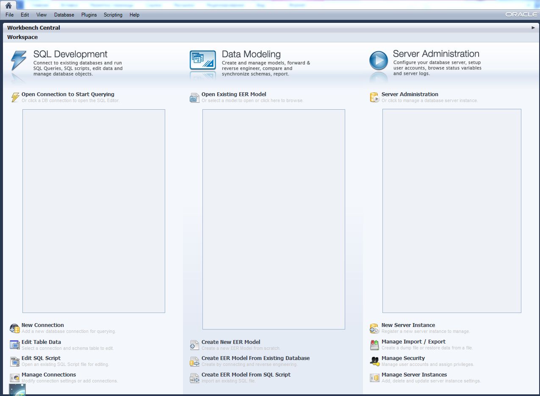Click the Edit SQL Script icon
Viewport: 540px width, 396px height.
coord(15,361)
